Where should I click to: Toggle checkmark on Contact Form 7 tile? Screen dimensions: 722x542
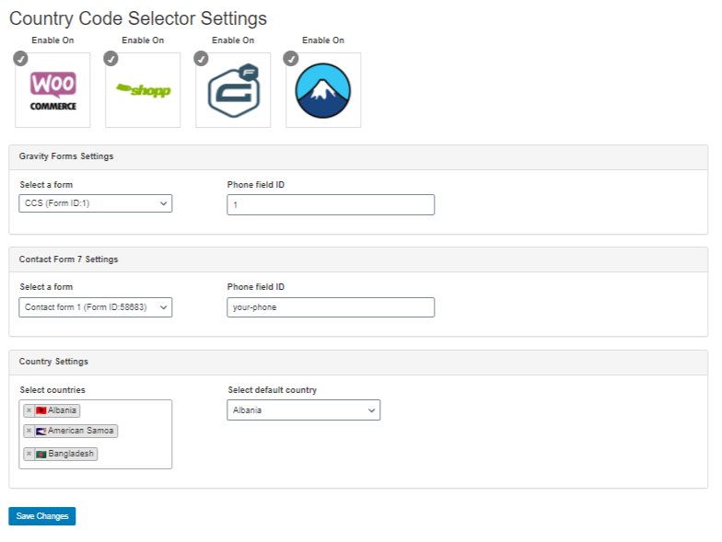pyautogui.click(x=291, y=59)
